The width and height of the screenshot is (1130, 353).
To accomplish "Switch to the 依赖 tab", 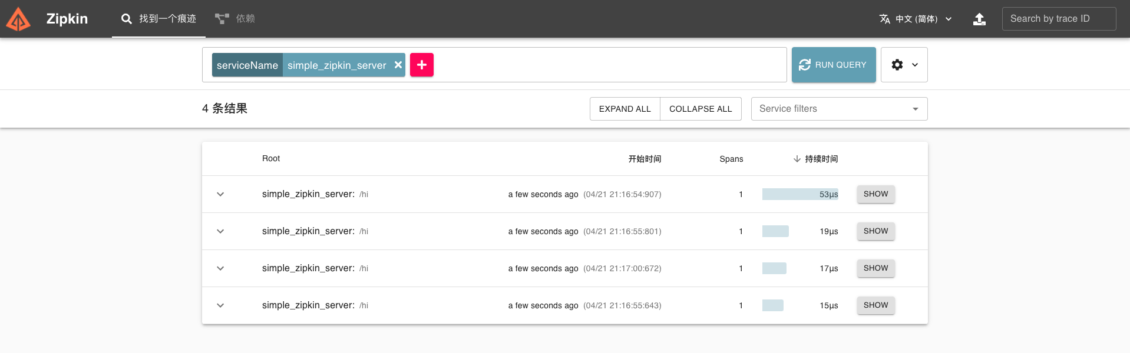I will 234,19.
